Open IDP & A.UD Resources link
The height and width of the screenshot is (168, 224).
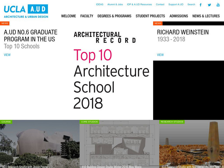click(139, 4)
